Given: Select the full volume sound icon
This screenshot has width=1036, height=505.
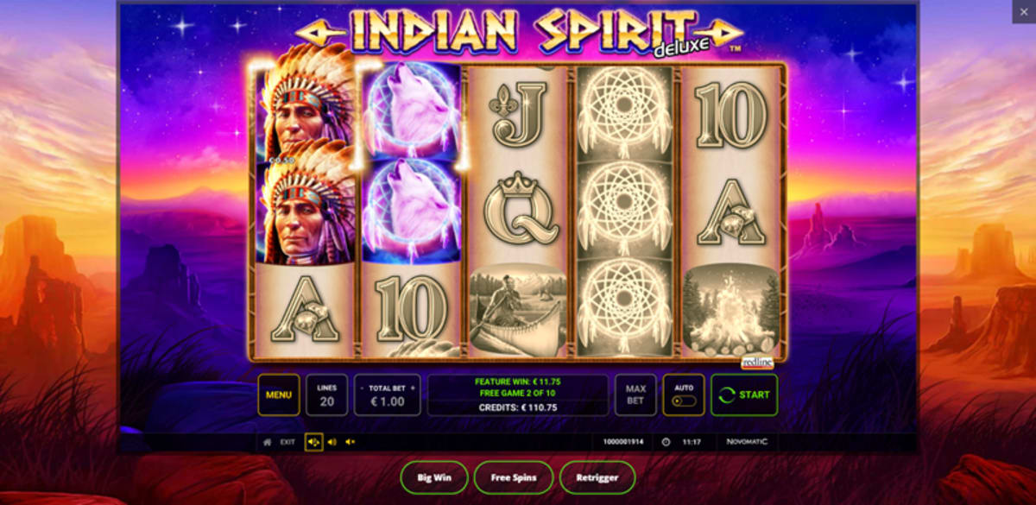Looking at the screenshot, I should [313, 442].
